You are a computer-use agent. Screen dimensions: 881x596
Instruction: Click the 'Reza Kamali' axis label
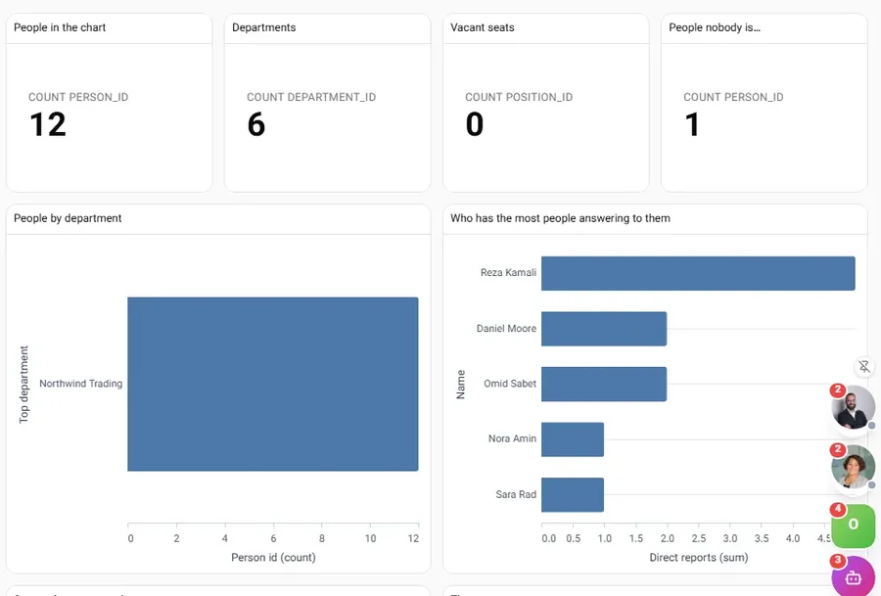tap(508, 272)
